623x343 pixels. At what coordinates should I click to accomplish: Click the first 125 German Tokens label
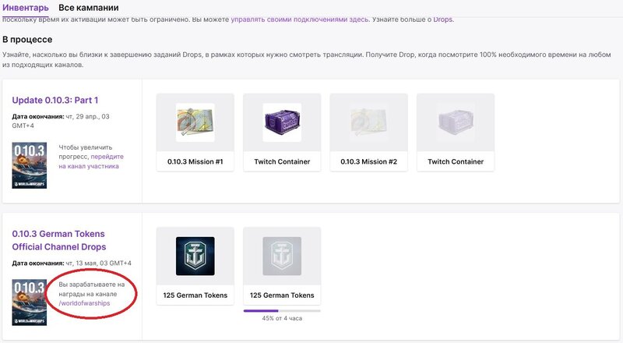(x=195, y=295)
